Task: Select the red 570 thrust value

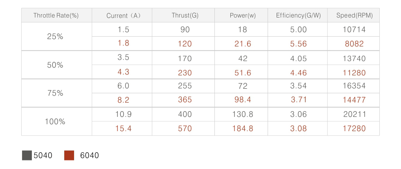Action: (x=185, y=129)
